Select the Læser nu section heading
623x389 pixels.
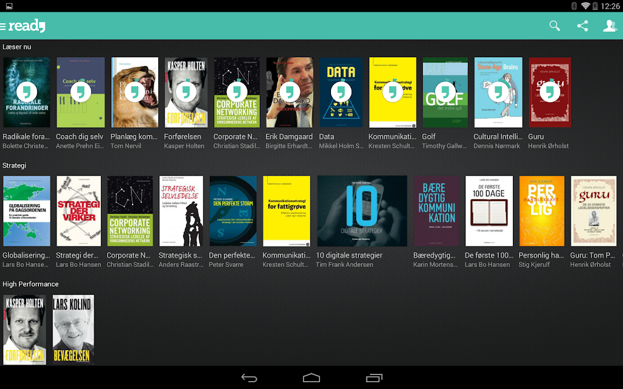16,47
